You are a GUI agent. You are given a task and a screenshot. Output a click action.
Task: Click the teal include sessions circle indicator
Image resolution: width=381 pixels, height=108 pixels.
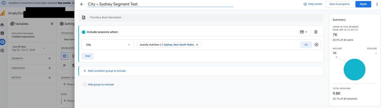click(x=84, y=32)
